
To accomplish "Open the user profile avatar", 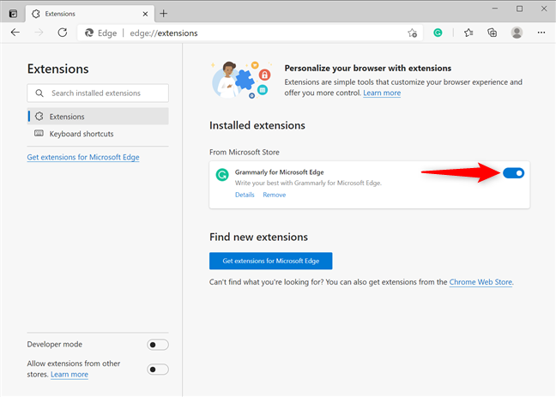I will click(x=517, y=33).
